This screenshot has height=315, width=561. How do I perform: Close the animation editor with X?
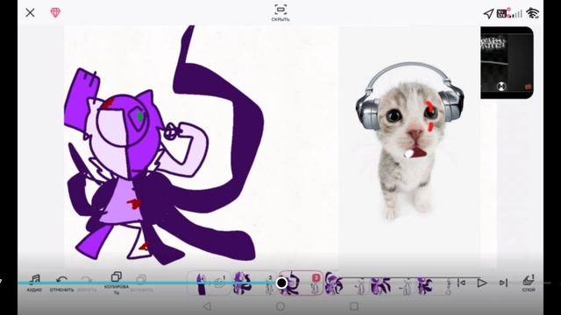(x=30, y=13)
